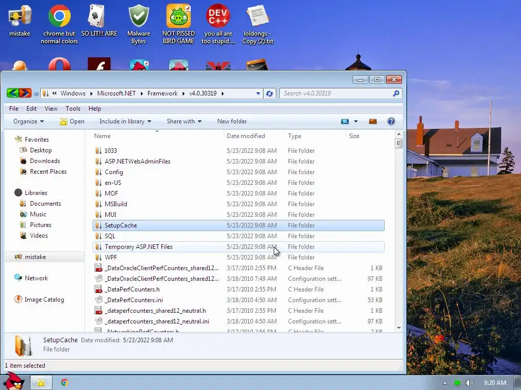
Task: Click the green tray status icon
Action: (x=457, y=383)
